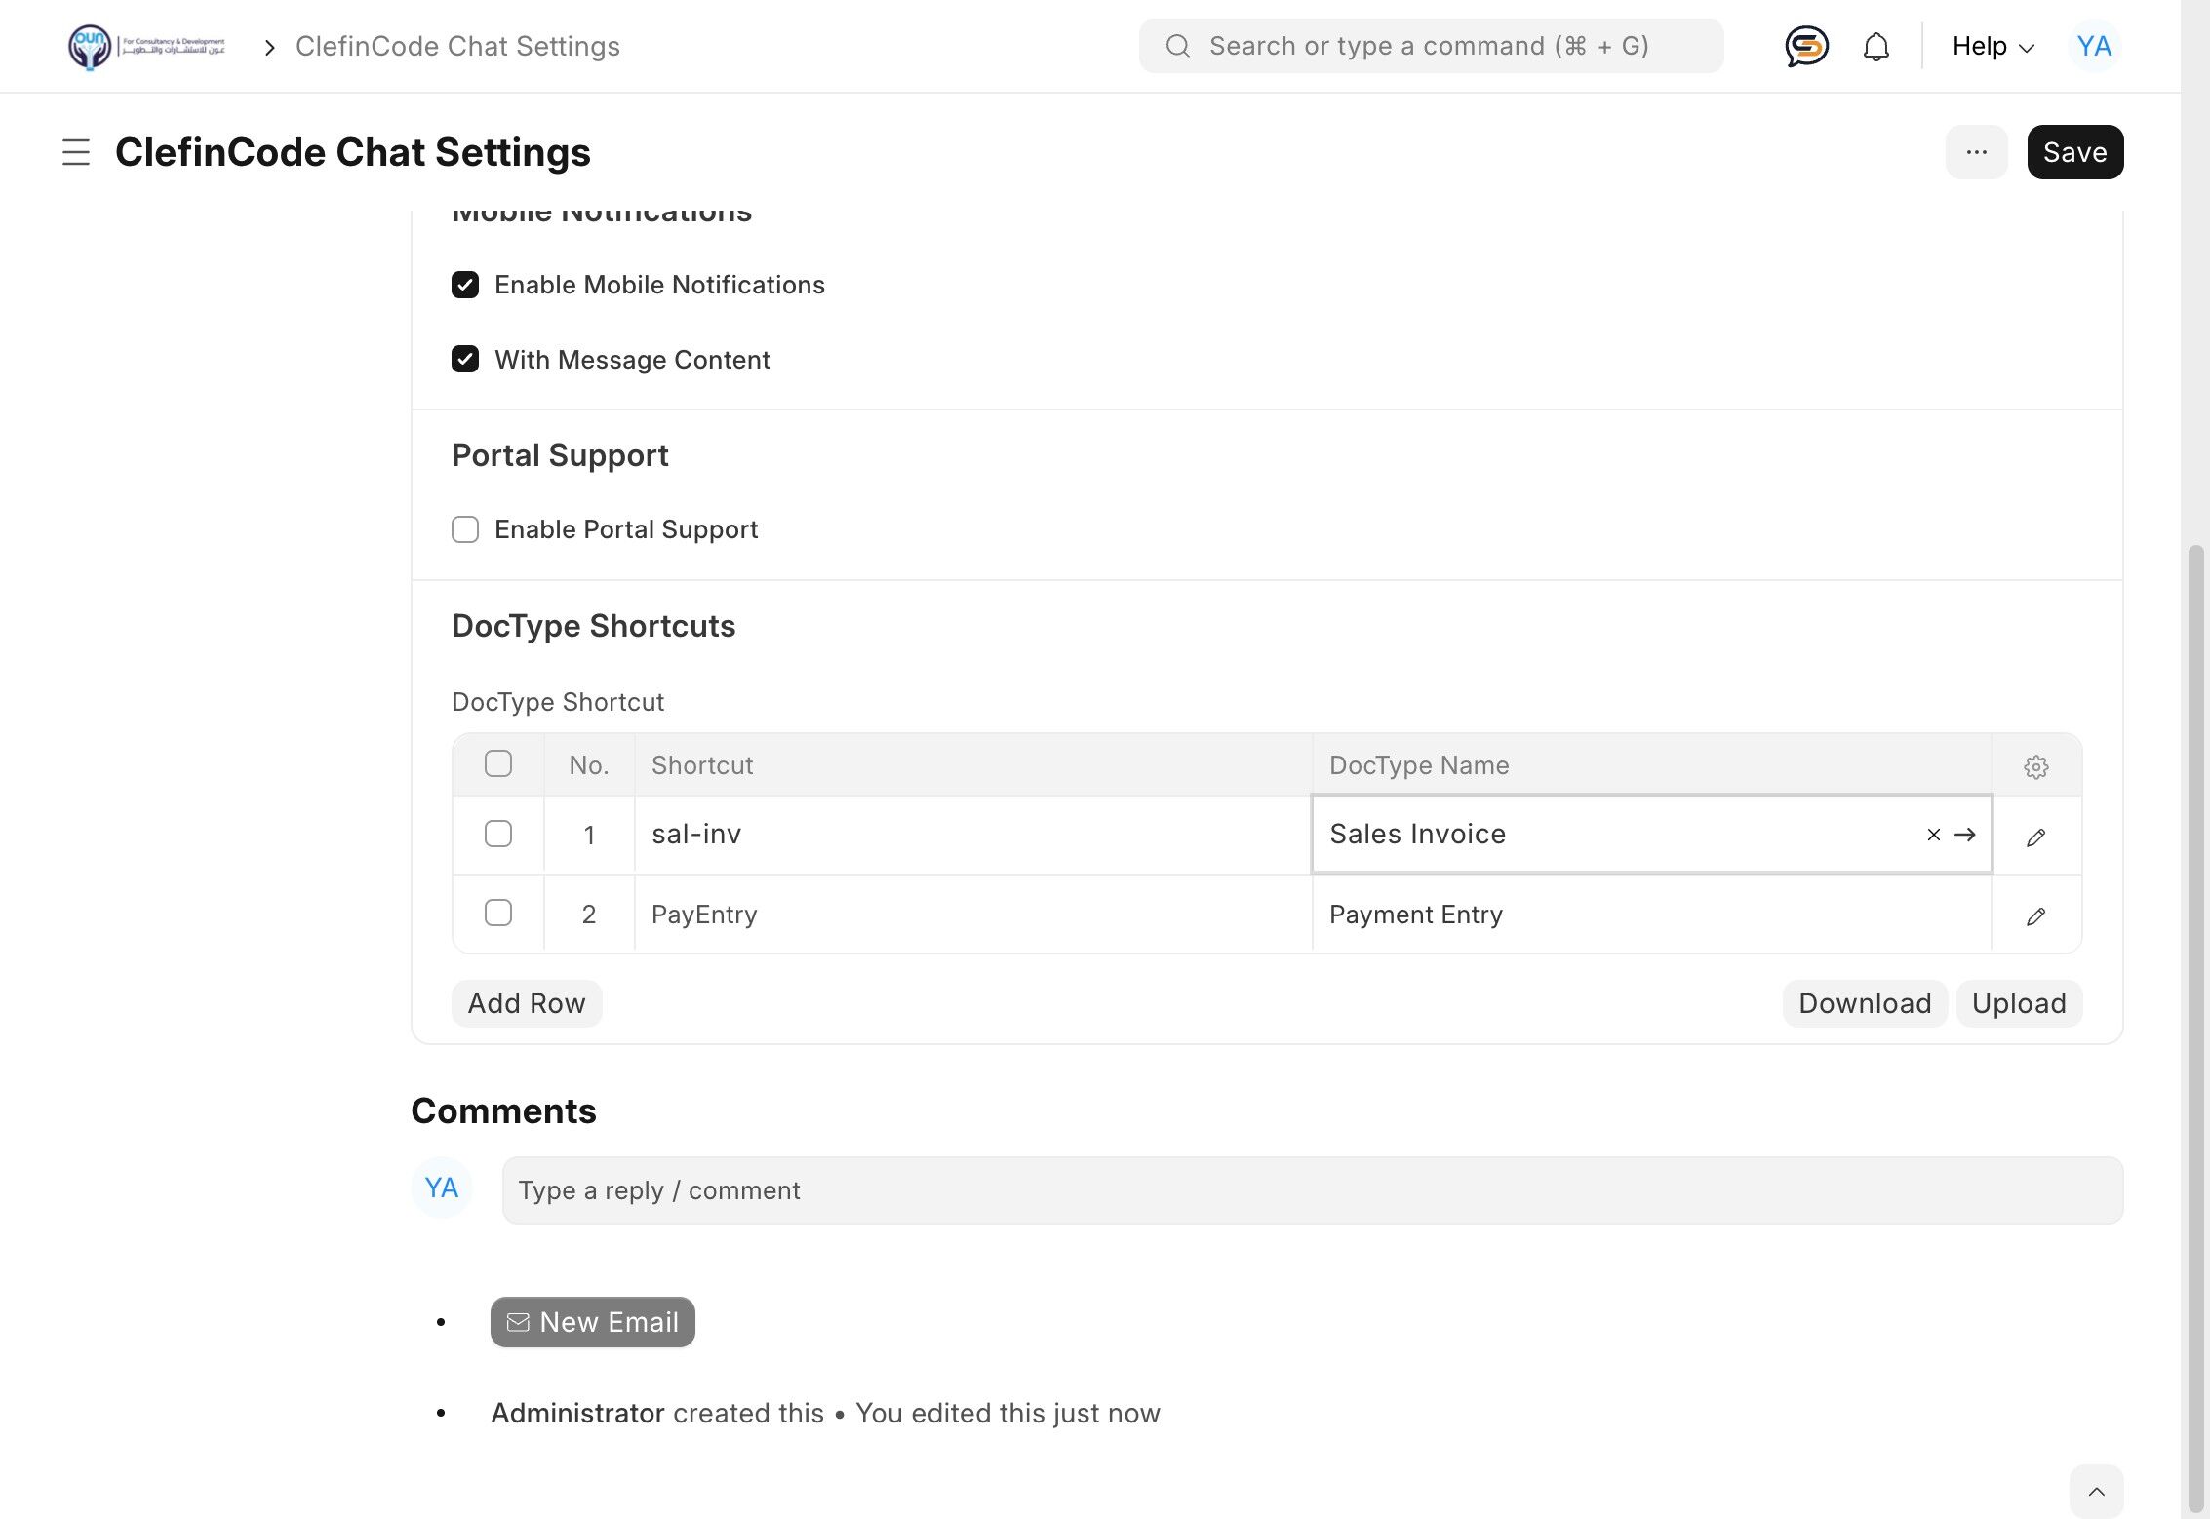Follow the Sales Invoice link arrow
The width and height of the screenshot is (2210, 1519).
1965,835
